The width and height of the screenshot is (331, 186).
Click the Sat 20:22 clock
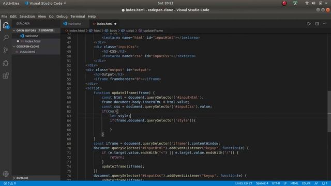pyautogui.click(x=165, y=3)
